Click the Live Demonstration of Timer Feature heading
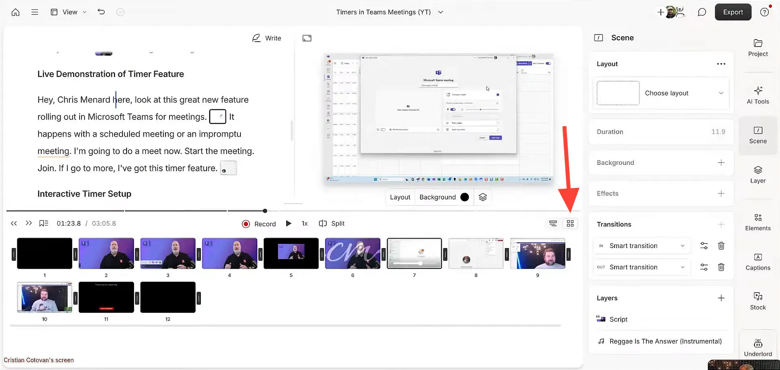780x370 pixels. tap(111, 74)
